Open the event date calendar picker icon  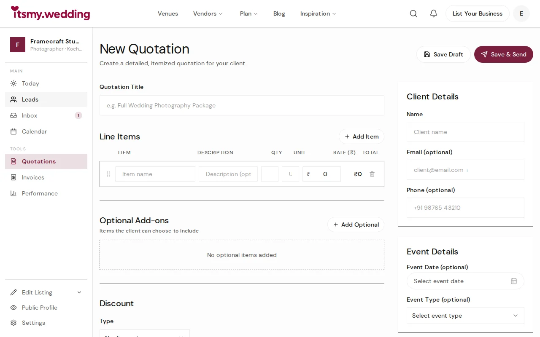pyautogui.click(x=514, y=281)
